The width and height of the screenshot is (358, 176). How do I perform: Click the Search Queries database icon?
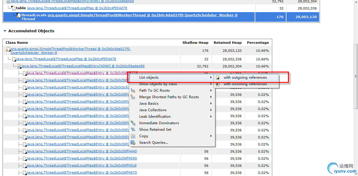pos(133,143)
